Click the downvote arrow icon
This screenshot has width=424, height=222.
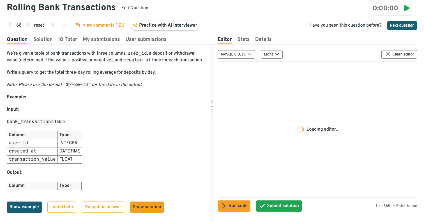click(28, 25)
